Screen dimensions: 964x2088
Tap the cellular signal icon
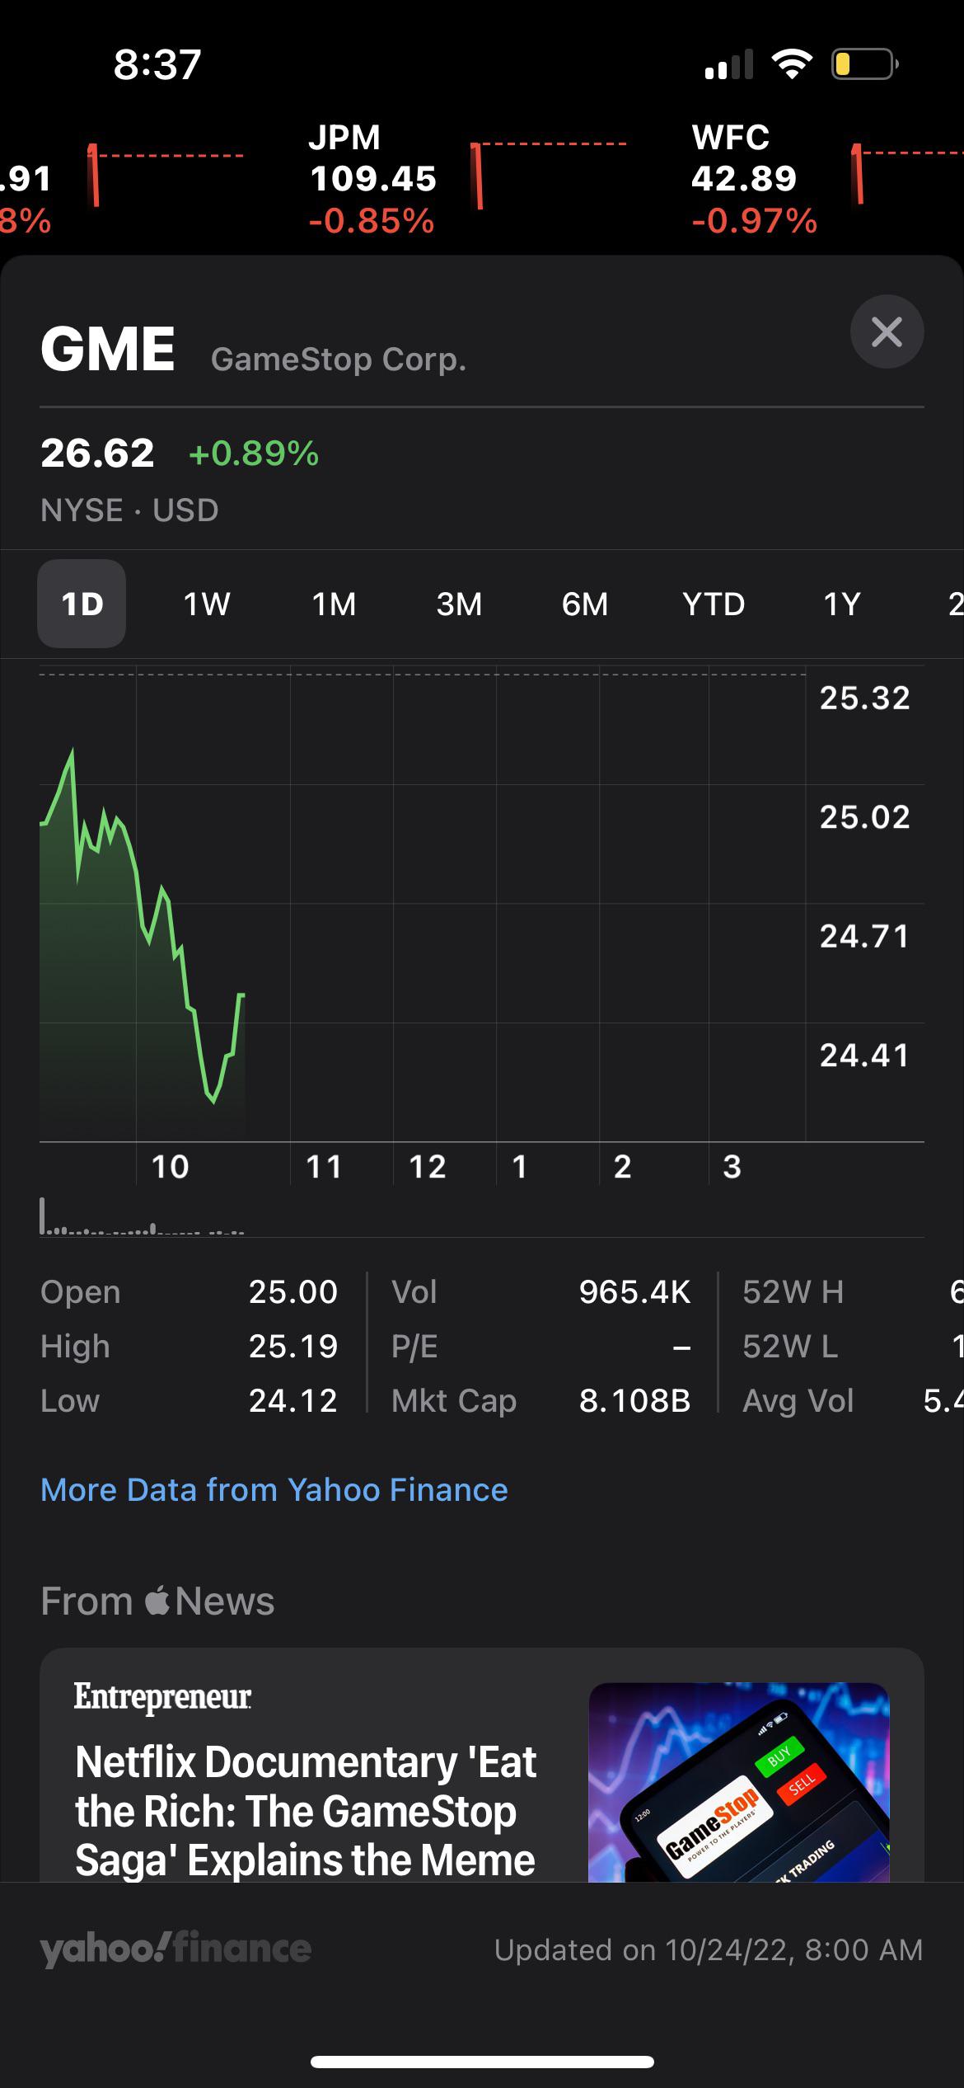pyautogui.click(x=729, y=64)
